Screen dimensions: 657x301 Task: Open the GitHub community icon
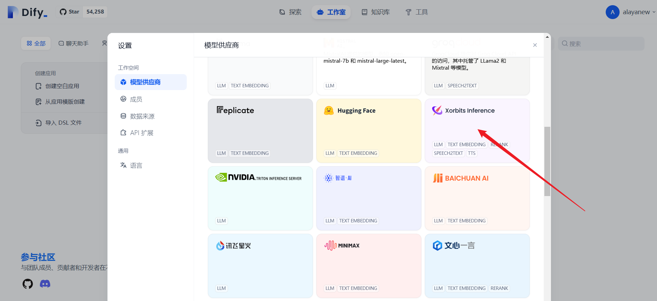(x=28, y=284)
